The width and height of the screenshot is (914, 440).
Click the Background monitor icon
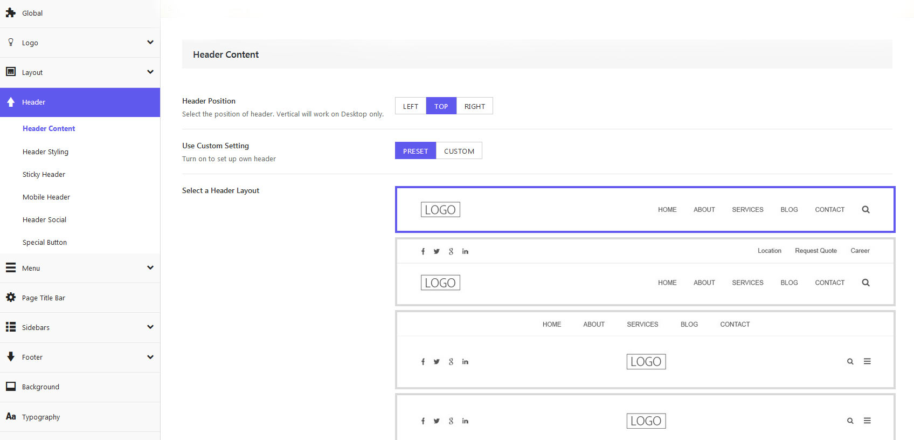(11, 387)
